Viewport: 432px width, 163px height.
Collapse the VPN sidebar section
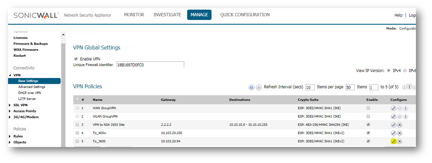pyautogui.click(x=10, y=75)
